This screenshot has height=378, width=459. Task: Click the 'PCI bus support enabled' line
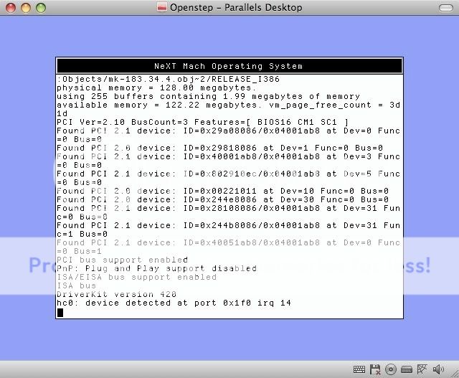(122, 260)
